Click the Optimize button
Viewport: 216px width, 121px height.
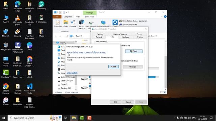[133, 67]
